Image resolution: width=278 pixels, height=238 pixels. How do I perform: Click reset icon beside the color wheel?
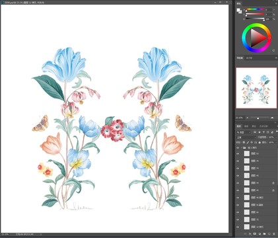point(273,50)
